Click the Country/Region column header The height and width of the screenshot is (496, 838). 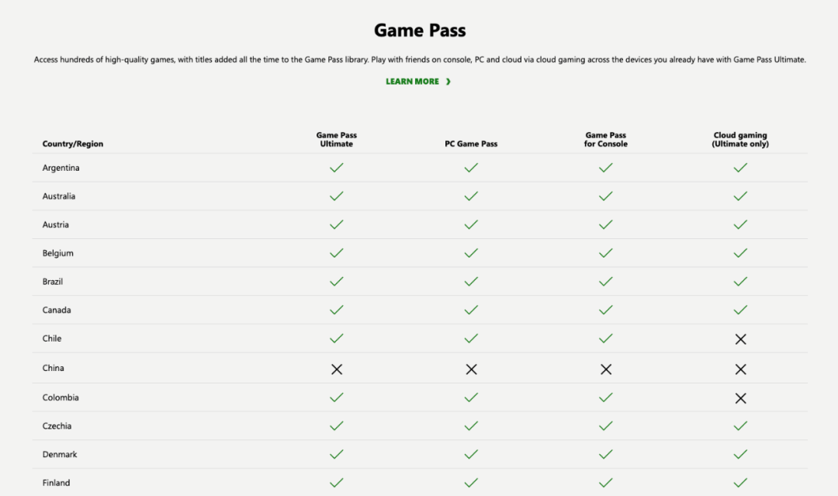point(73,144)
